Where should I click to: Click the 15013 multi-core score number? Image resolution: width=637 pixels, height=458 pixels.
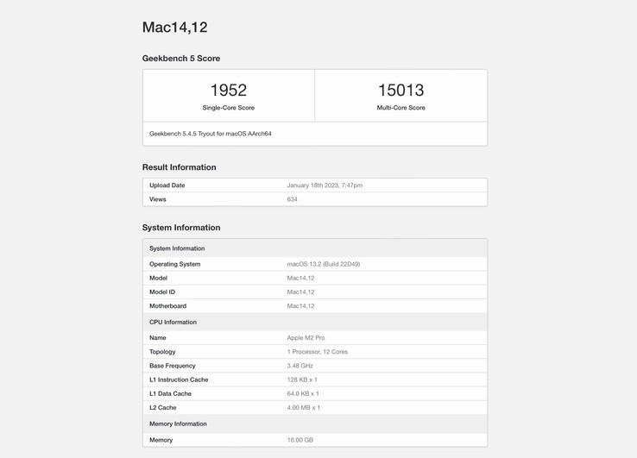coord(400,90)
